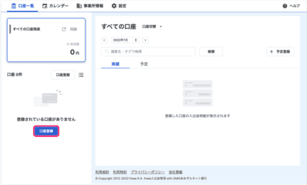The height and width of the screenshot is (185, 307).
Task: Click the white 口座登録 button beside 口座 0件
Action: 63,75
